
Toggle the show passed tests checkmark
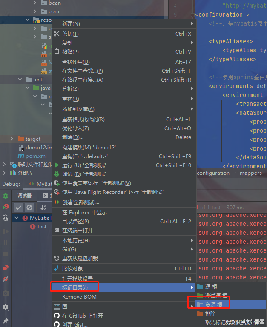[x=18, y=207]
